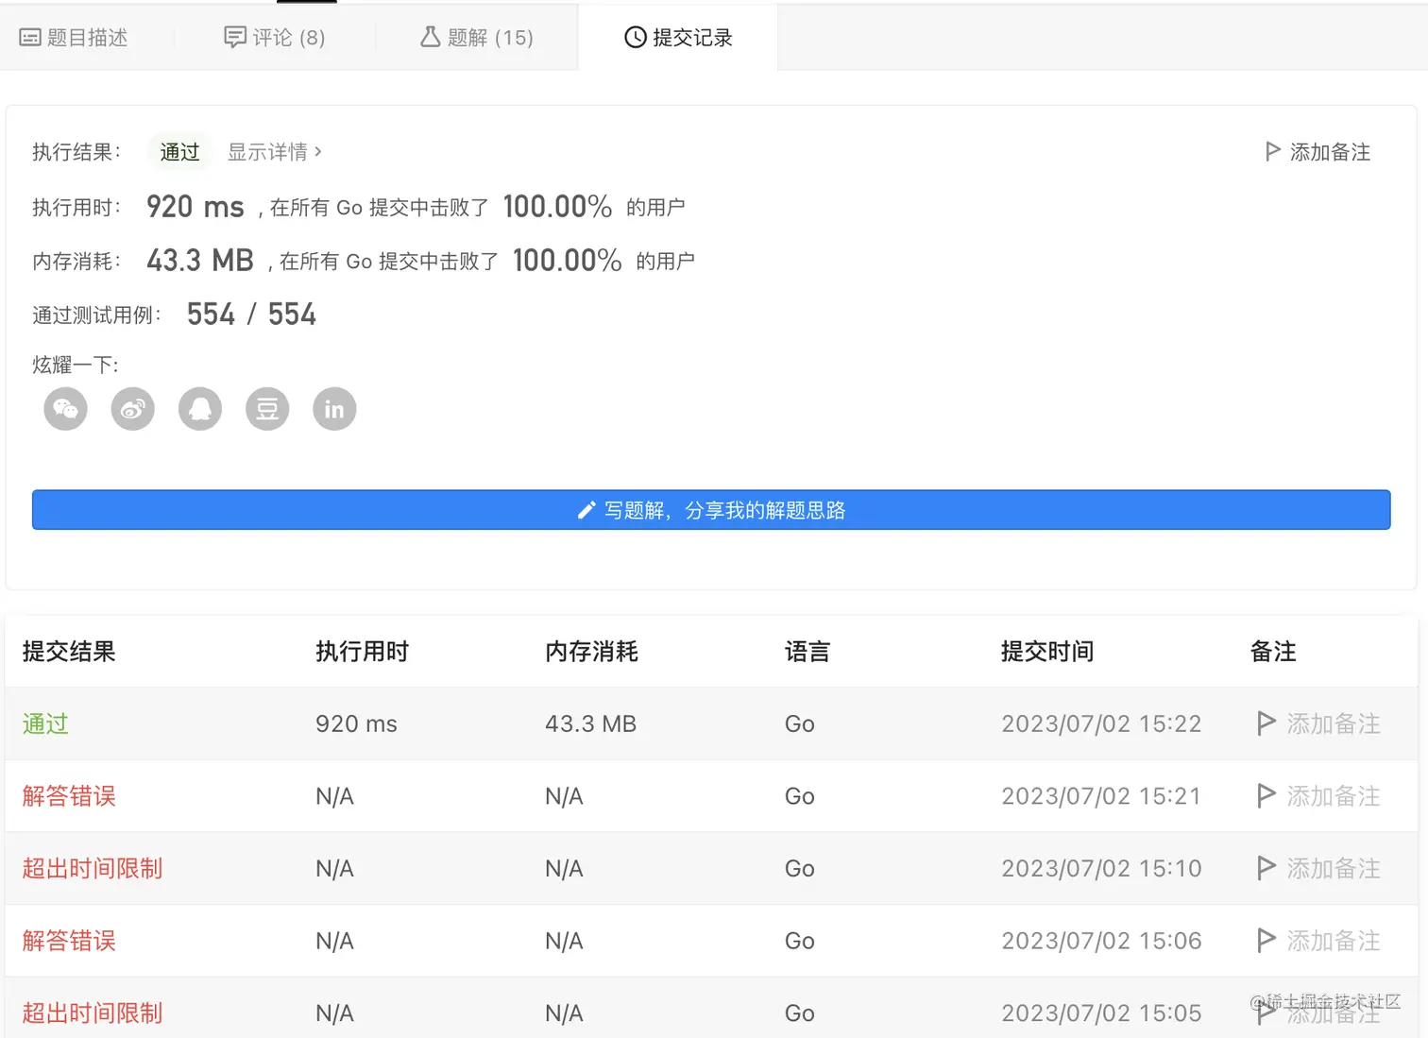Click Go language cell in 通过 row
Screen dimensions: 1428x1038
799,723
